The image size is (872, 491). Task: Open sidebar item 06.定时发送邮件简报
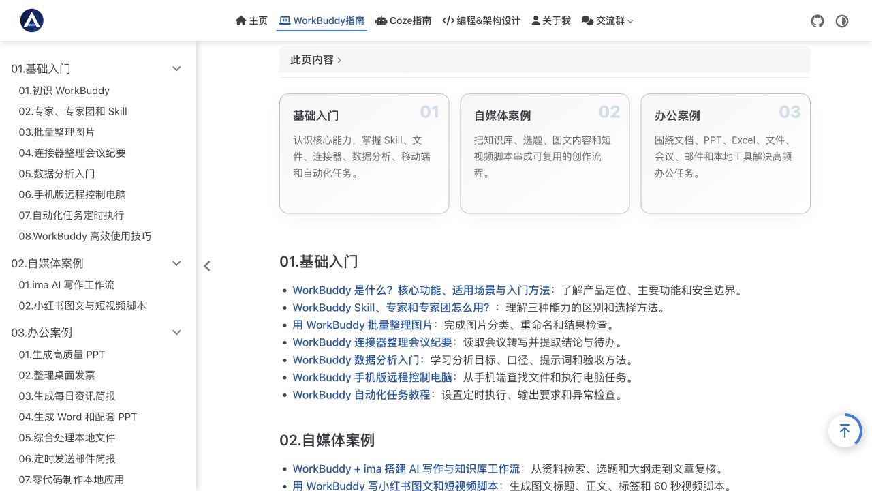pyautogui.click(x=67, y=459)
